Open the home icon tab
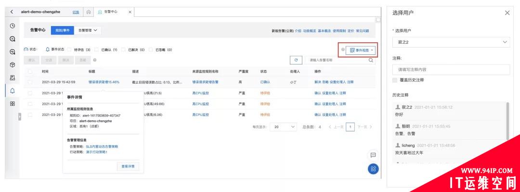 (89, 12)
